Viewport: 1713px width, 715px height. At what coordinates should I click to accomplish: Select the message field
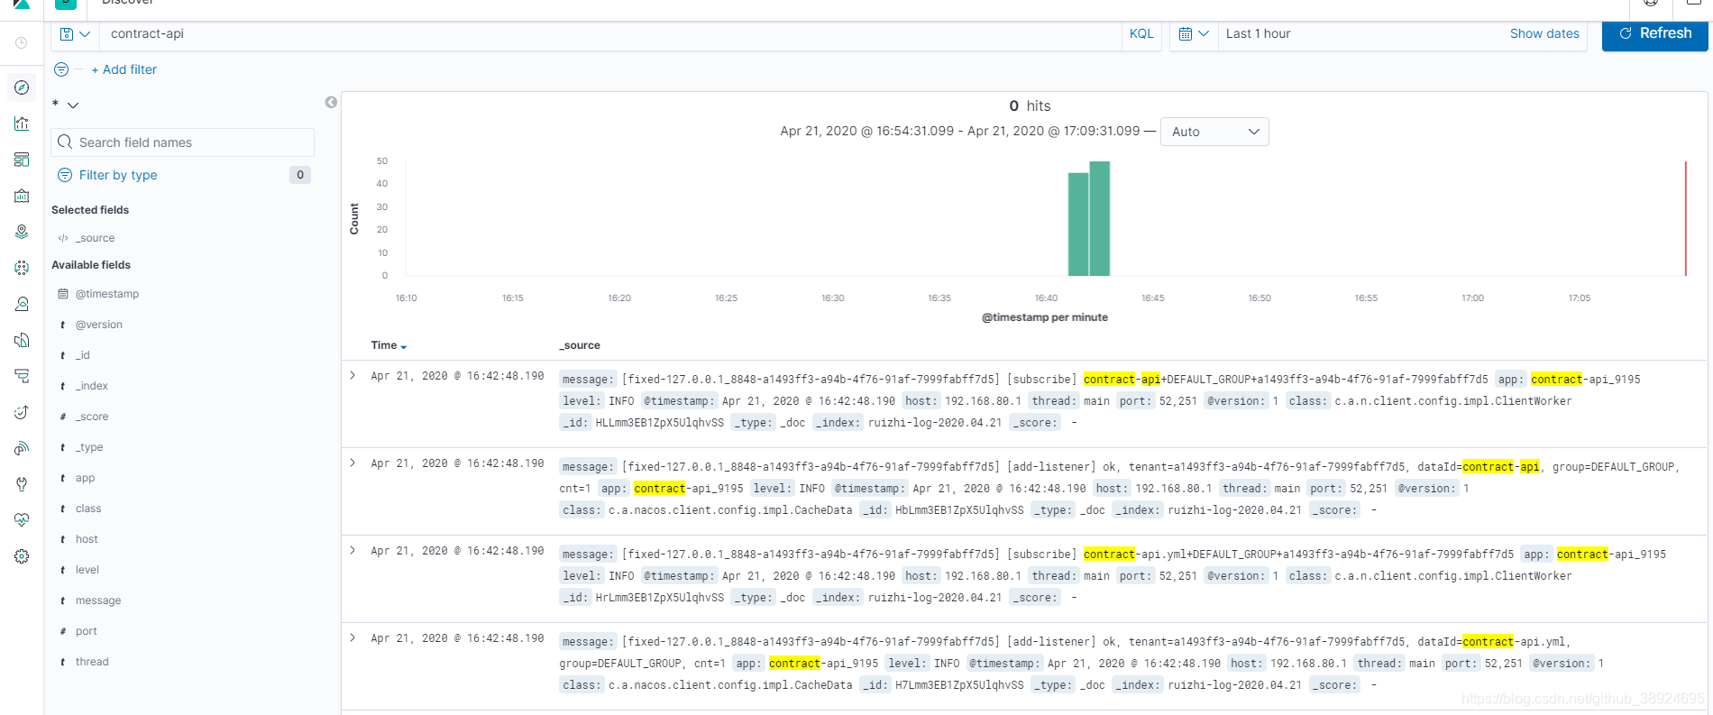[x=98, y=600]
